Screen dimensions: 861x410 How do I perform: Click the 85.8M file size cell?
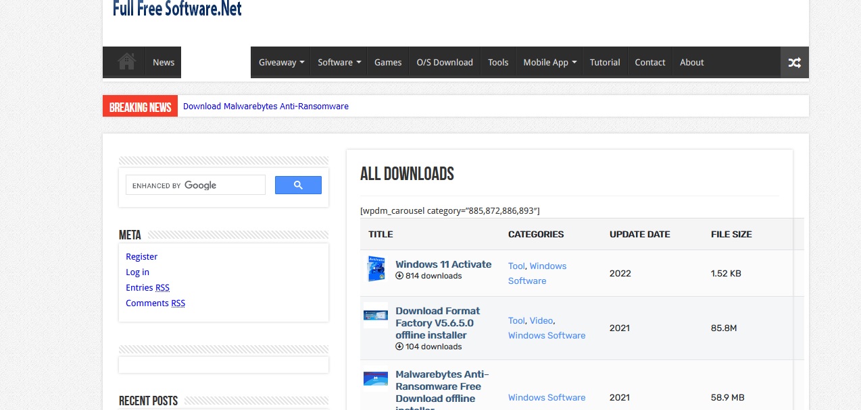(724, 328)
